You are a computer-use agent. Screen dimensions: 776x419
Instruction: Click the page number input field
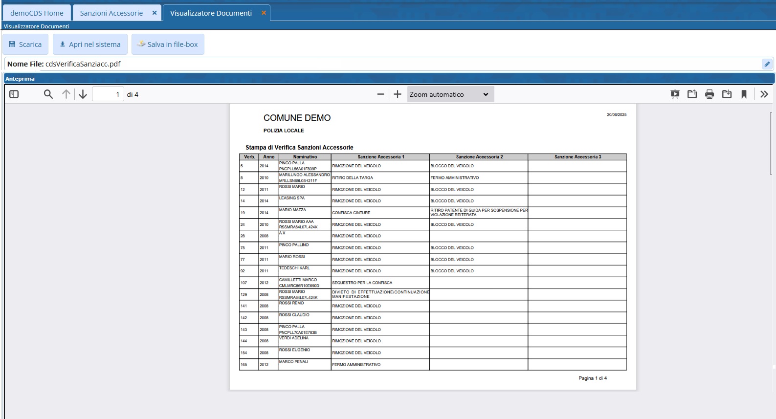pos(108,94)
